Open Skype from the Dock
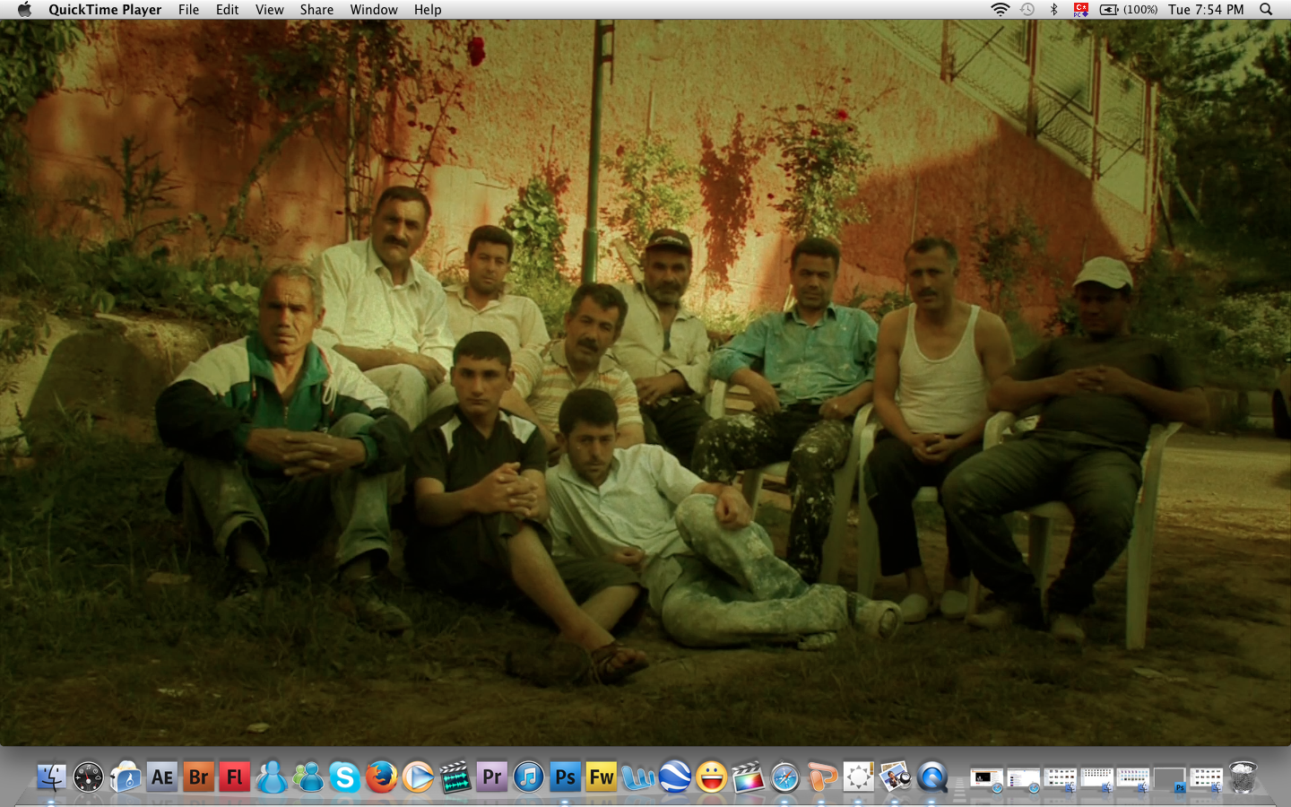The height and width of the screenshot is (807, 1291). 345,777
